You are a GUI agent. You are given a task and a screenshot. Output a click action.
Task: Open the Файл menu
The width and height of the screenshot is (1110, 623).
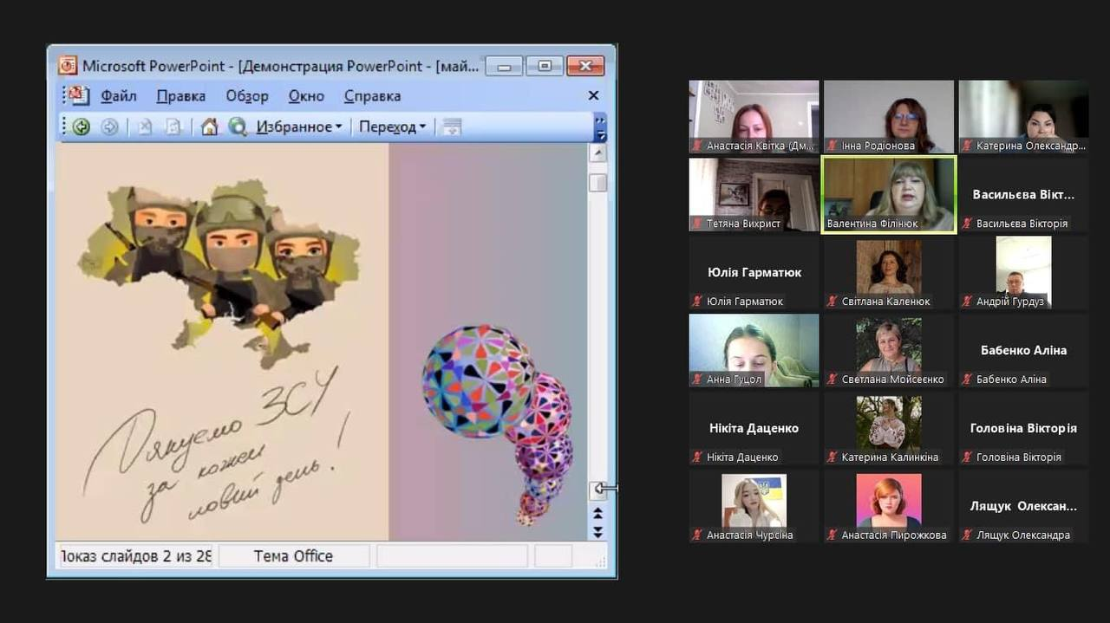tap(119, 95)
